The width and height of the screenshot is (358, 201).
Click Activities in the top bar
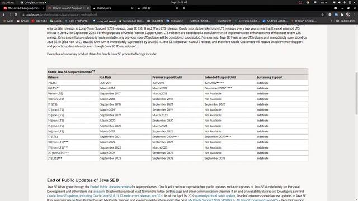(x=8, y=2)
